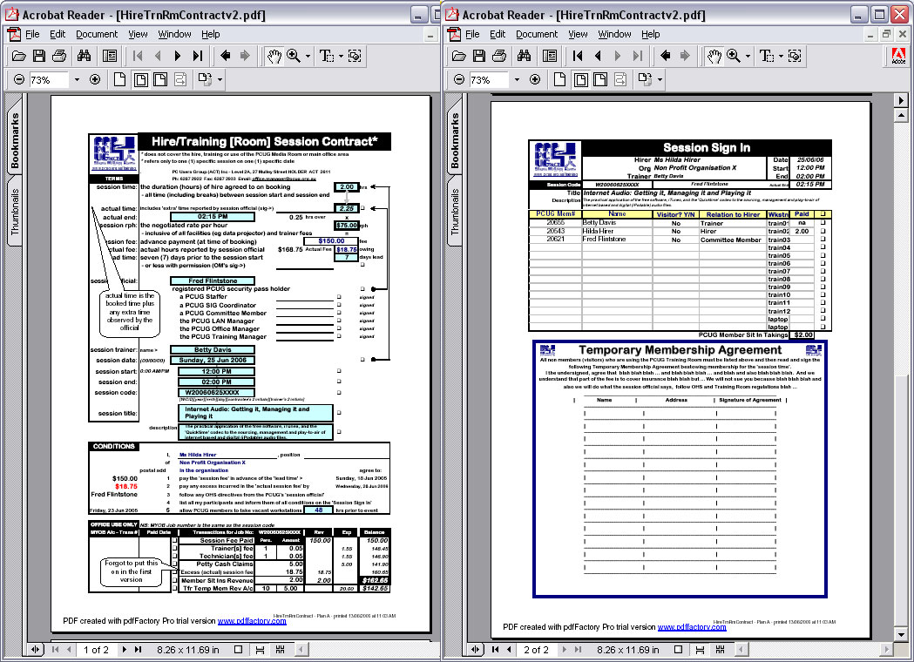Image resolution: width=914 pixels, height=662 pixels.
Task: Open Help menu in left window
Action: coord(211,34)
